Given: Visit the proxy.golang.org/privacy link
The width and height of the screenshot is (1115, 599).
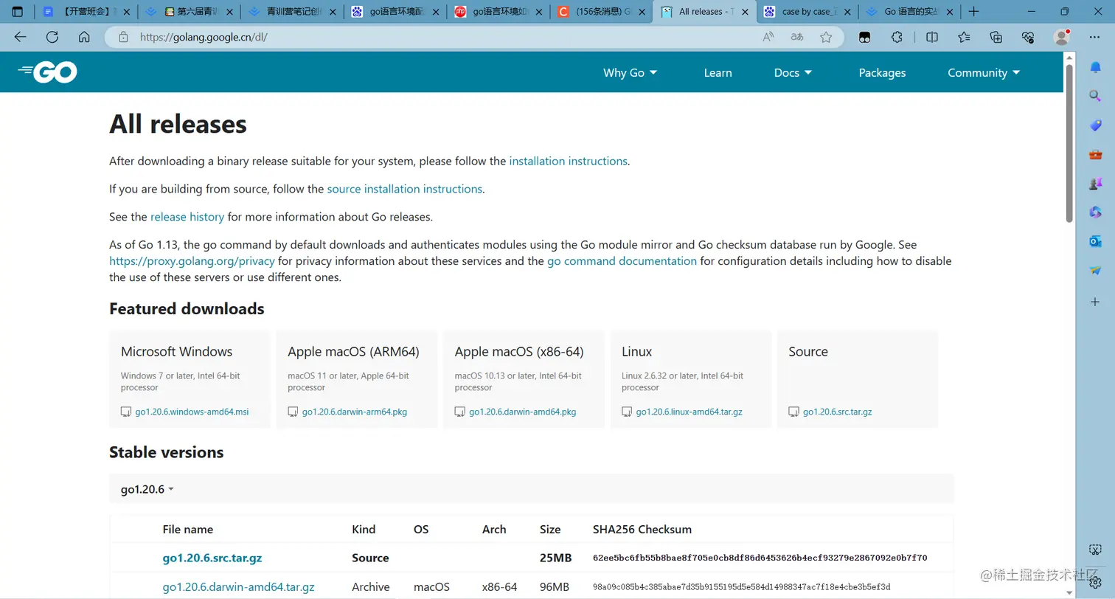Looking at the screenshot, I should [x=192, y=261].
